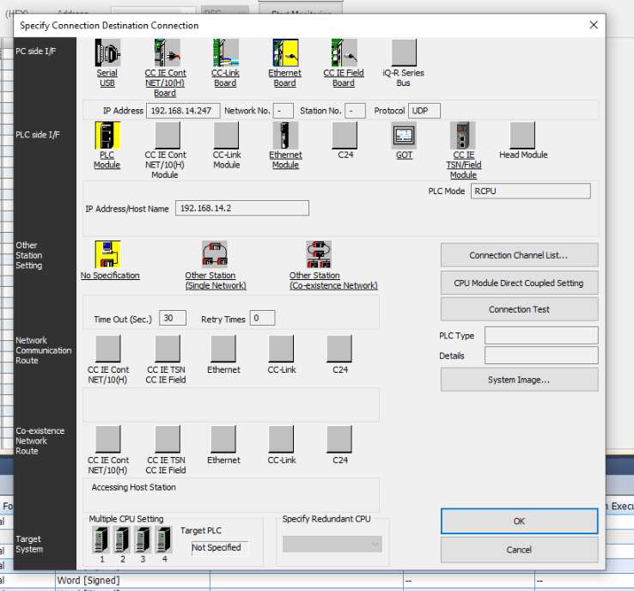Click the iQ-R Series Bus icon
The height and width of the screenshot is (591, 634).
tap(404, 53)
